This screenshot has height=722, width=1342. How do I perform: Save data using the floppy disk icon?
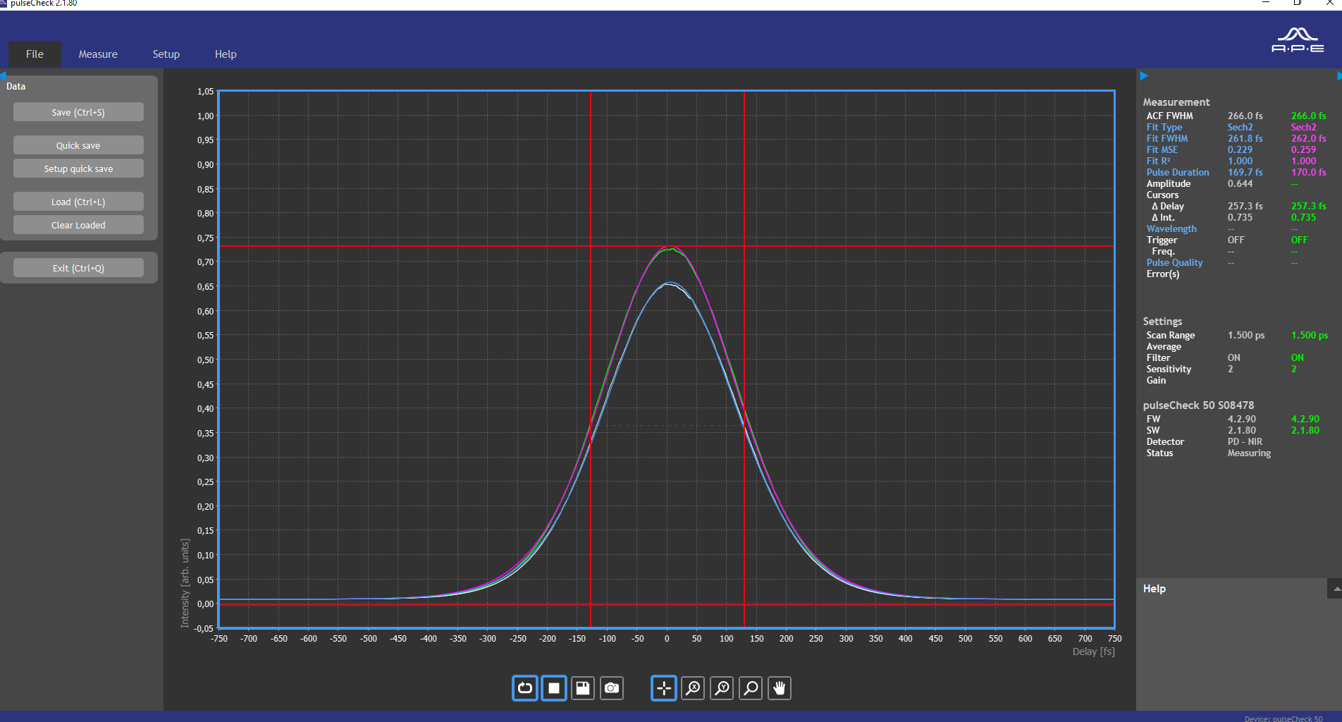click(x=583, y=688)
